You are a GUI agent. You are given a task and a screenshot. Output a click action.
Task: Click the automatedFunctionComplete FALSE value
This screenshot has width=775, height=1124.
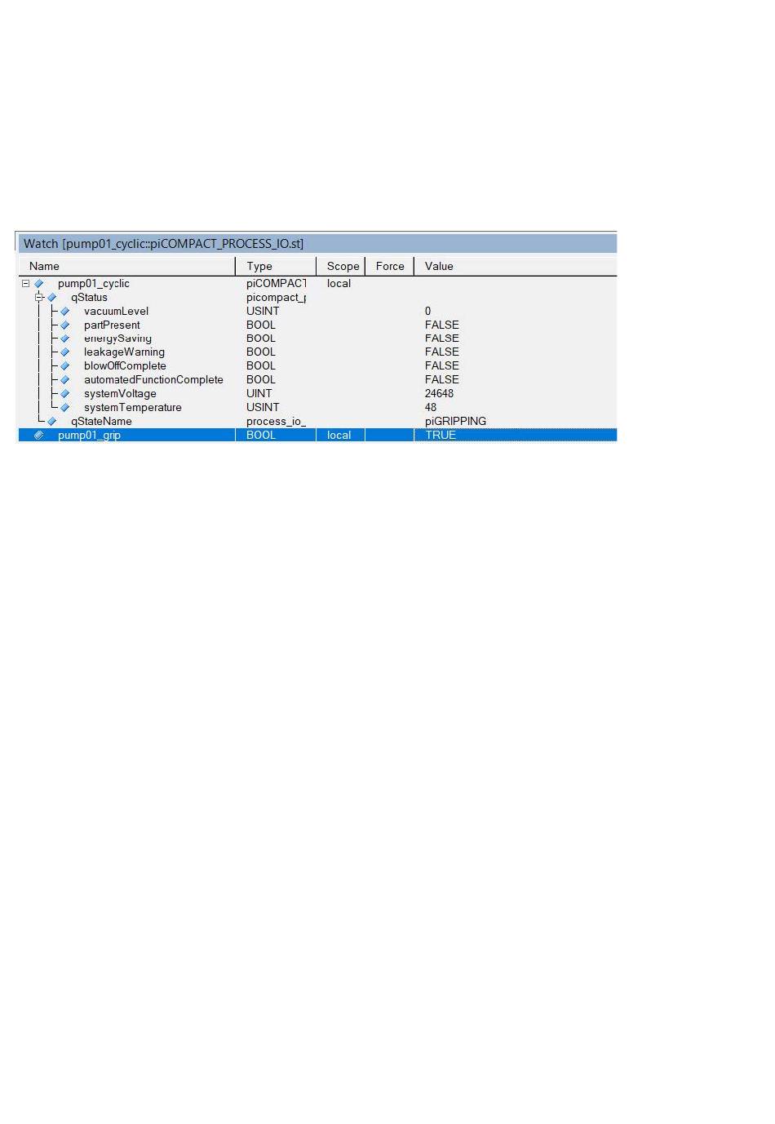[x=441, y=380]
